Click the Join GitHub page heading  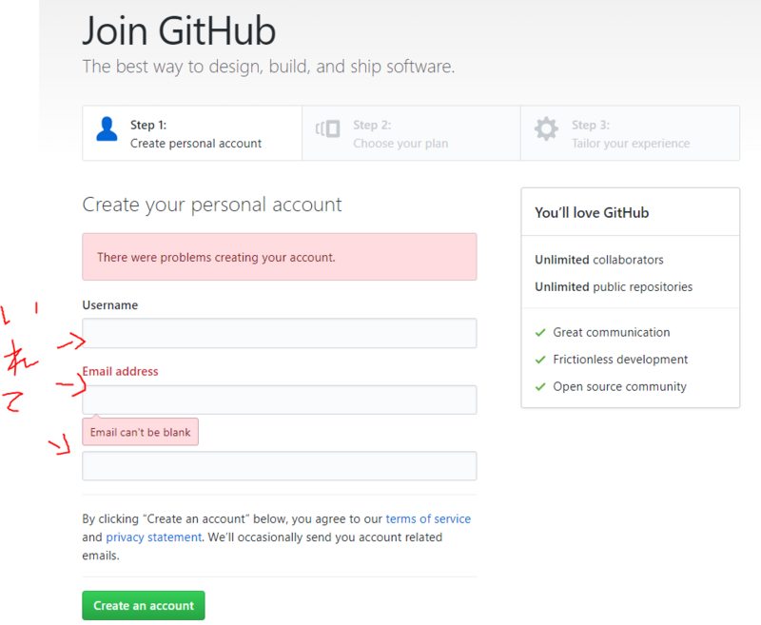179,30
